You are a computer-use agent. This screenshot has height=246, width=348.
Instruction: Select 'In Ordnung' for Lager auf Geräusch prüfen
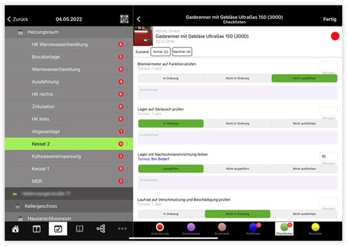pos(171,124)
